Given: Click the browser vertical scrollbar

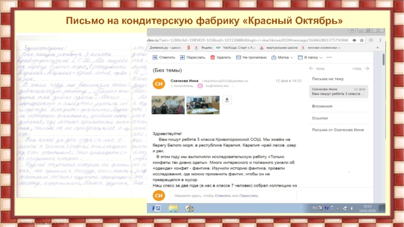Looking at the screenshot, I should click(384, 60).
